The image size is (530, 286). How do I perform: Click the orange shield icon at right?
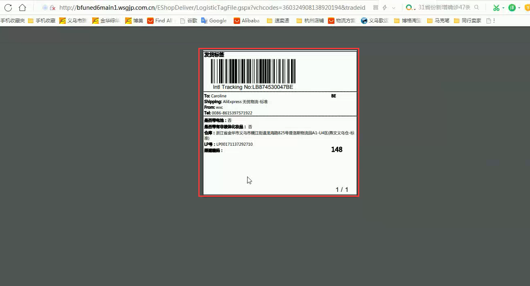tap(528, 8)
